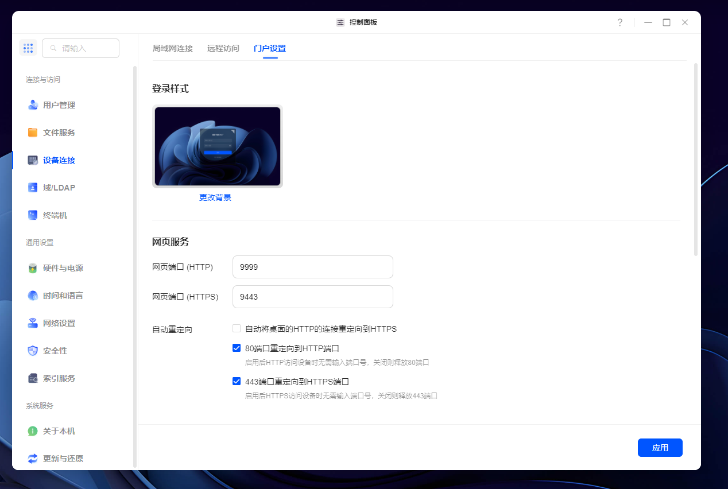Uncheck 80端口重定向到HTTP端口
Screen dimensions: 728x489
[237, 348]
